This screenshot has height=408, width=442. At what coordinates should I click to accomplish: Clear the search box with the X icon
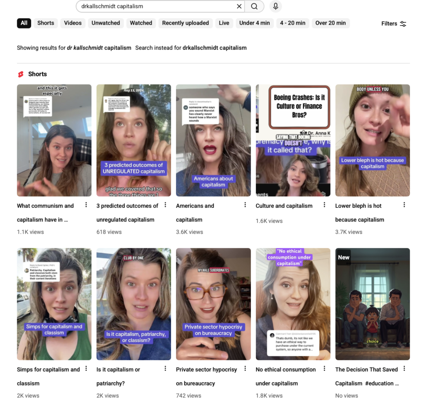(239, 6)
